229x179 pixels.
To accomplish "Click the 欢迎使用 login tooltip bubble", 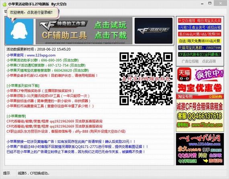I will pyautogui.click(x=31, y=12).
